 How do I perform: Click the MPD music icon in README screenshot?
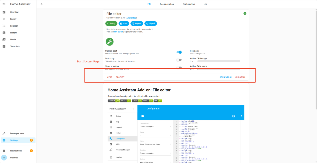(x=111, y=144)
